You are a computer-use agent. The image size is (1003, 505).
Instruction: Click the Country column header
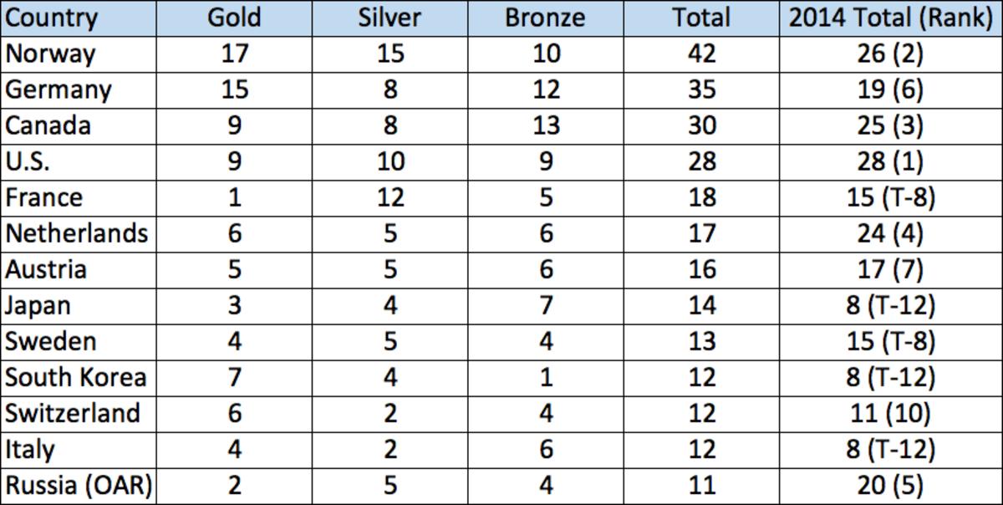click(52, 18)
